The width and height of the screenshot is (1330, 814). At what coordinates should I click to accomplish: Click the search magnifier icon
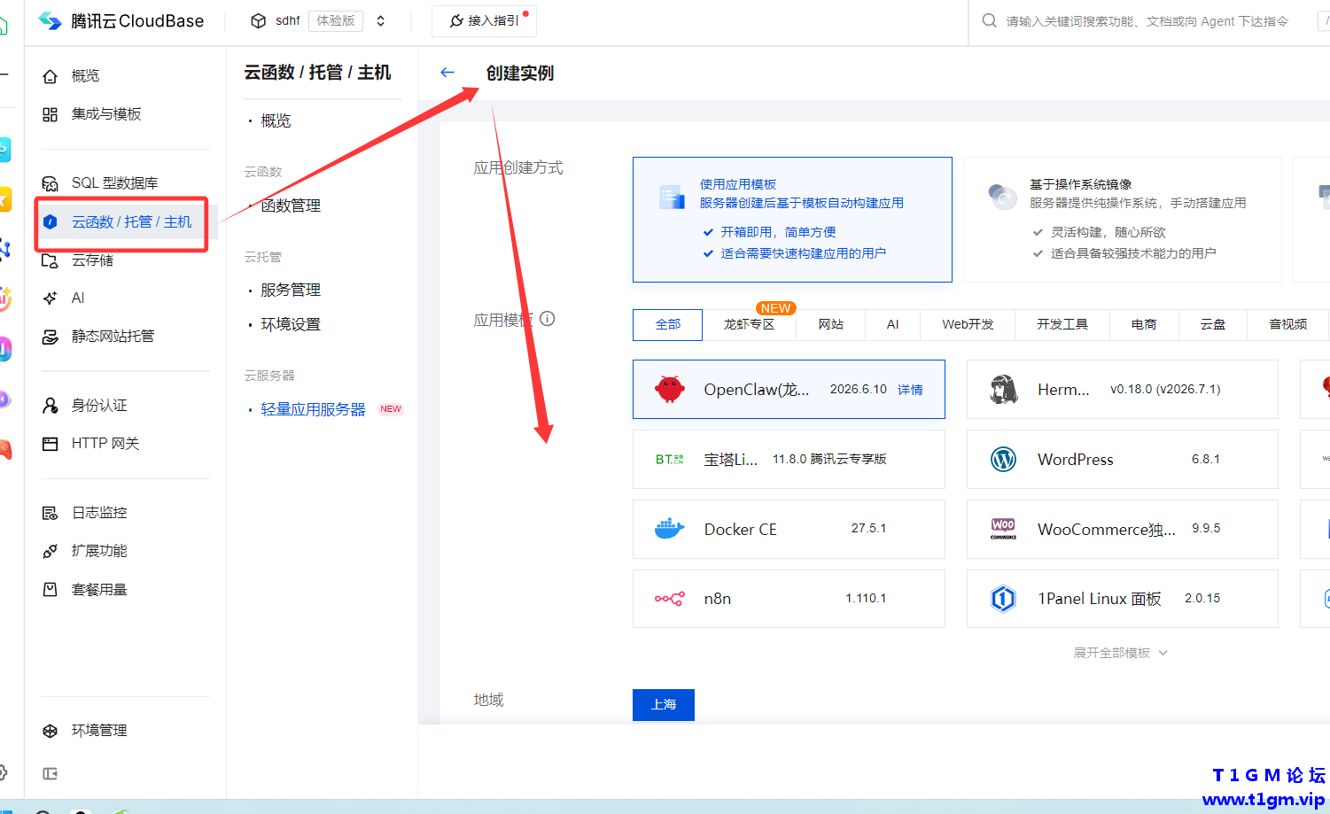(x=989, y=20)
